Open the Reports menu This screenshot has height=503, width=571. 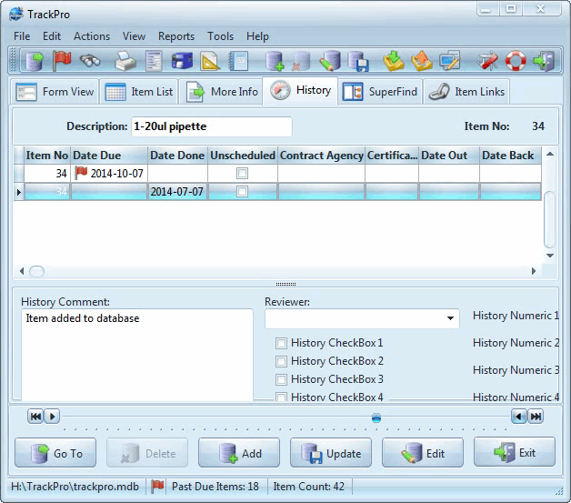[x=176, y=36]
